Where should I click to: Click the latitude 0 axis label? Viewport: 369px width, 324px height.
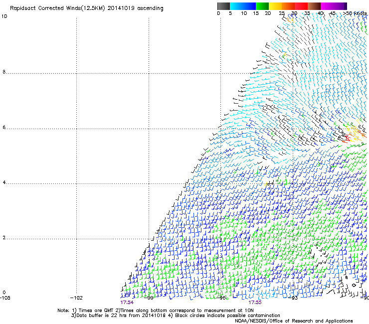click(4, 293)
